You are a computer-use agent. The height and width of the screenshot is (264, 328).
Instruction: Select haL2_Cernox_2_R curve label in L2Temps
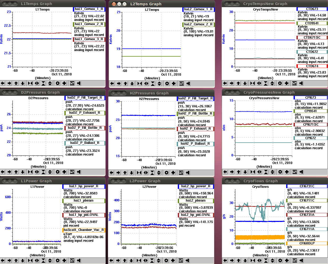[x=198, y=24]
